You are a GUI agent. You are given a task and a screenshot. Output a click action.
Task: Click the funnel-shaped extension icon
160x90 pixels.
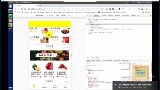point(123,9)
